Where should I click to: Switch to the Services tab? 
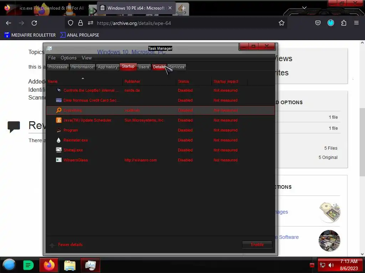(x=176, y=67)
